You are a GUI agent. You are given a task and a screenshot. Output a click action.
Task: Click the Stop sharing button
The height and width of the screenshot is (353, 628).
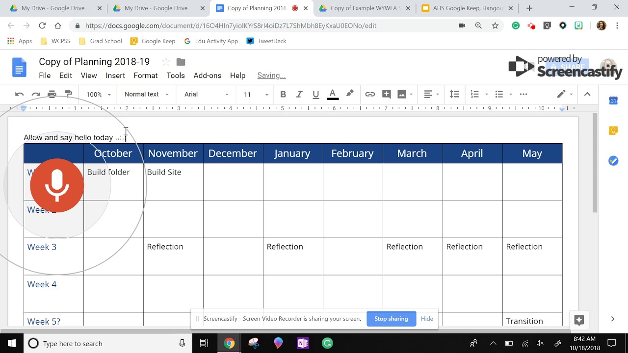(x=391, y=319)
